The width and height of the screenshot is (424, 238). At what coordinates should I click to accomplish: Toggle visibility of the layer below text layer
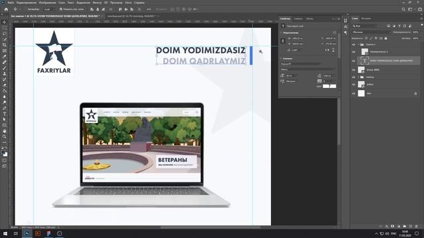(354, 70)
